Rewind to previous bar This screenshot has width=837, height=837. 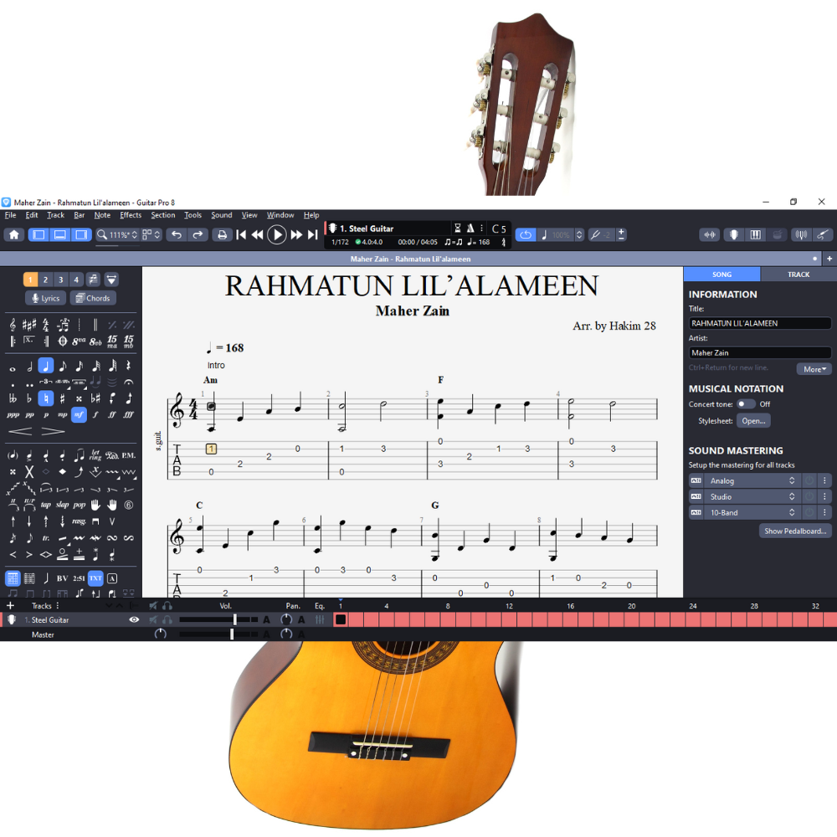click(x=257, y=235)
